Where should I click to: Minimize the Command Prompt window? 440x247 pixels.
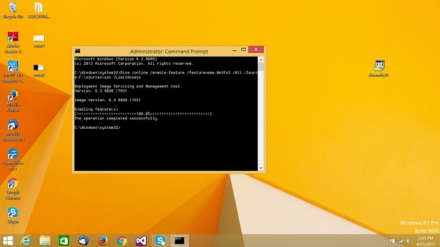(x=234, y=50)
